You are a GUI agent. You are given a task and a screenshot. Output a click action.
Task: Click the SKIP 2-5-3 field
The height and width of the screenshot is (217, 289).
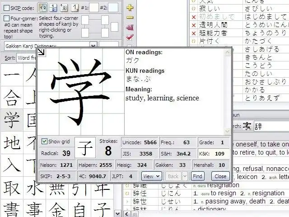[x=57, y=176]
